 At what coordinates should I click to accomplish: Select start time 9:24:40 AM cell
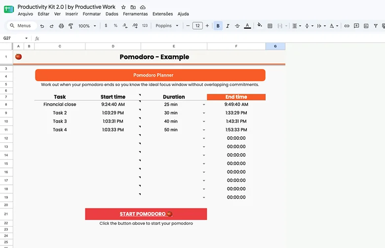[113, 104]
